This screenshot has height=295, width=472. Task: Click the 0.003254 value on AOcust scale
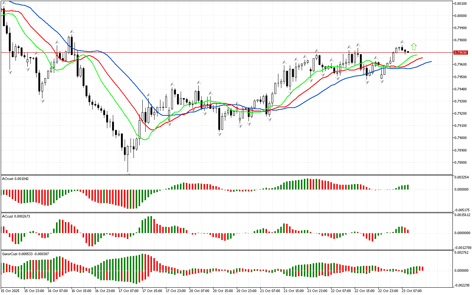coord(461,177)
